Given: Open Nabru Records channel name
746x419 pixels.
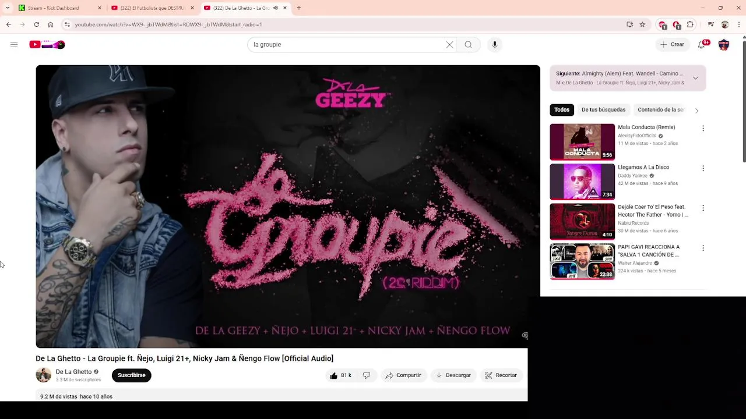Looking at the screenshot, I should 633,223.
